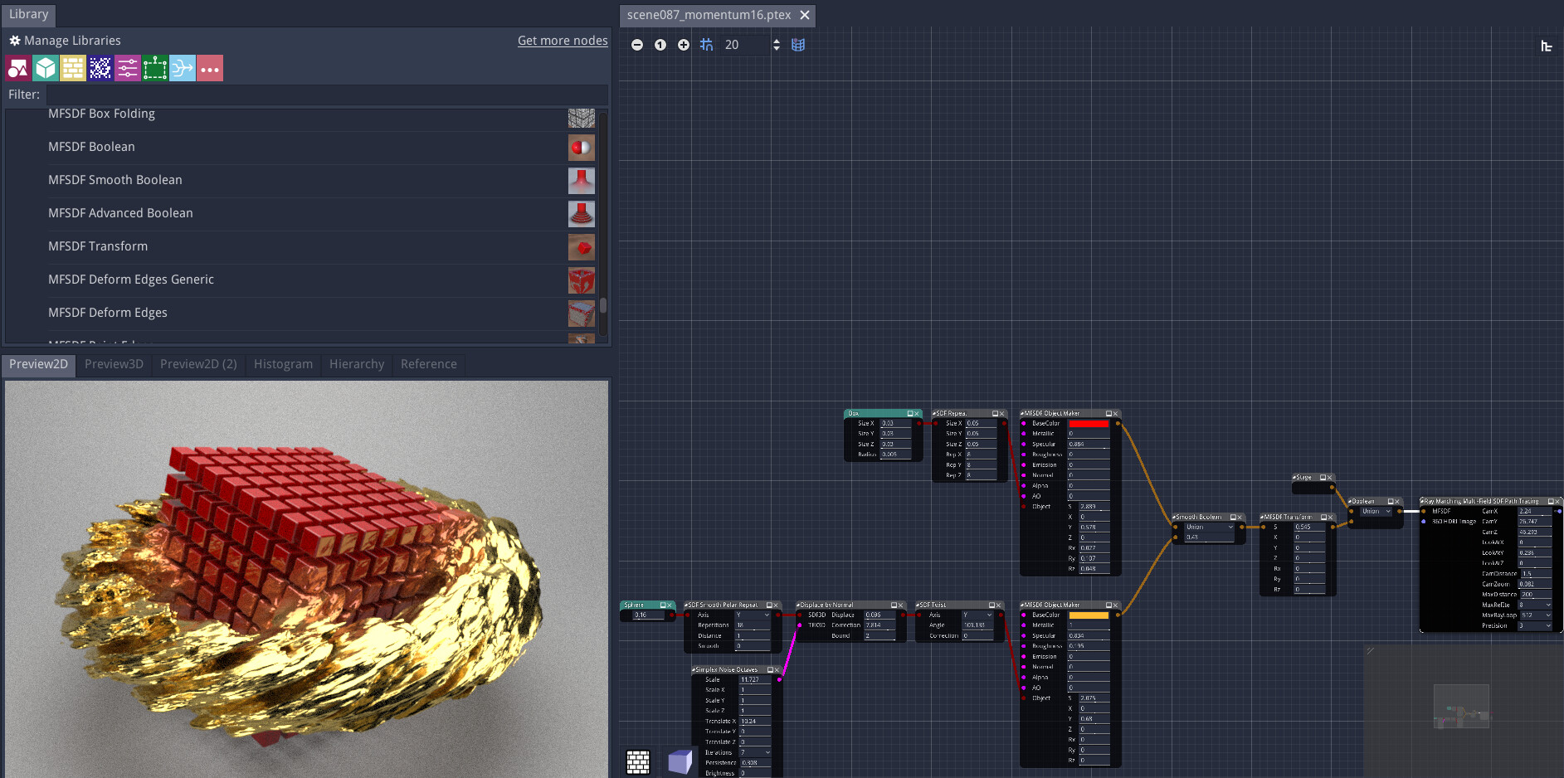Click the yellow BaseColor swatch
This screenshot has width=1564, height=778.
tap(1089, 615)
